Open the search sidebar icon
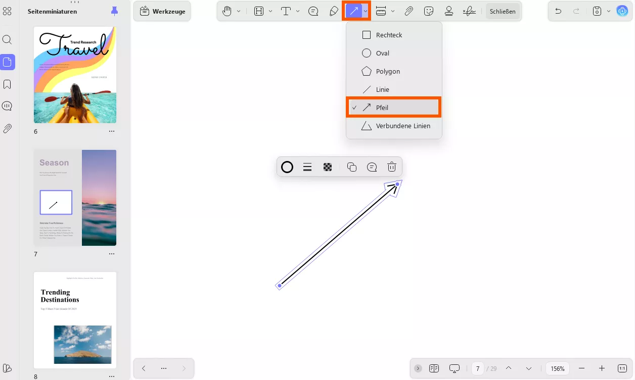Image resolution: width=635 pixels, height=380 pixels. pos(7,40)
